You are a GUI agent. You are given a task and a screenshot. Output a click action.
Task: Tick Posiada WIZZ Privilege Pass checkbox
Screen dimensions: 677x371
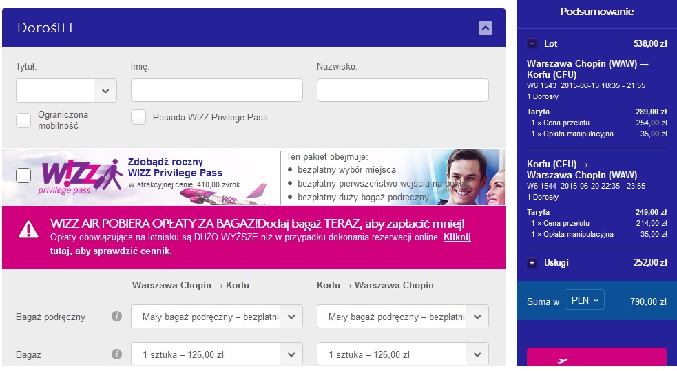[138, 117]
